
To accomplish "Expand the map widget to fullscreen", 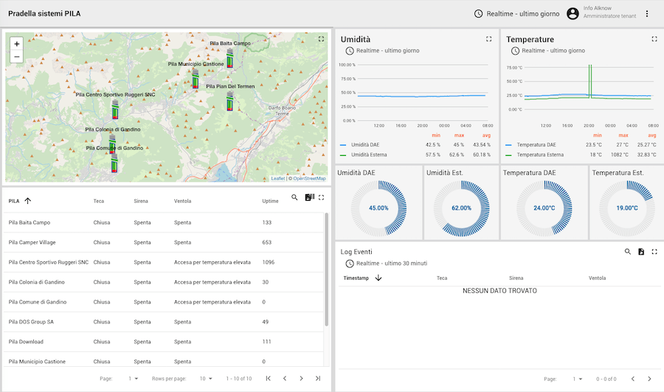I will point(321,39).
